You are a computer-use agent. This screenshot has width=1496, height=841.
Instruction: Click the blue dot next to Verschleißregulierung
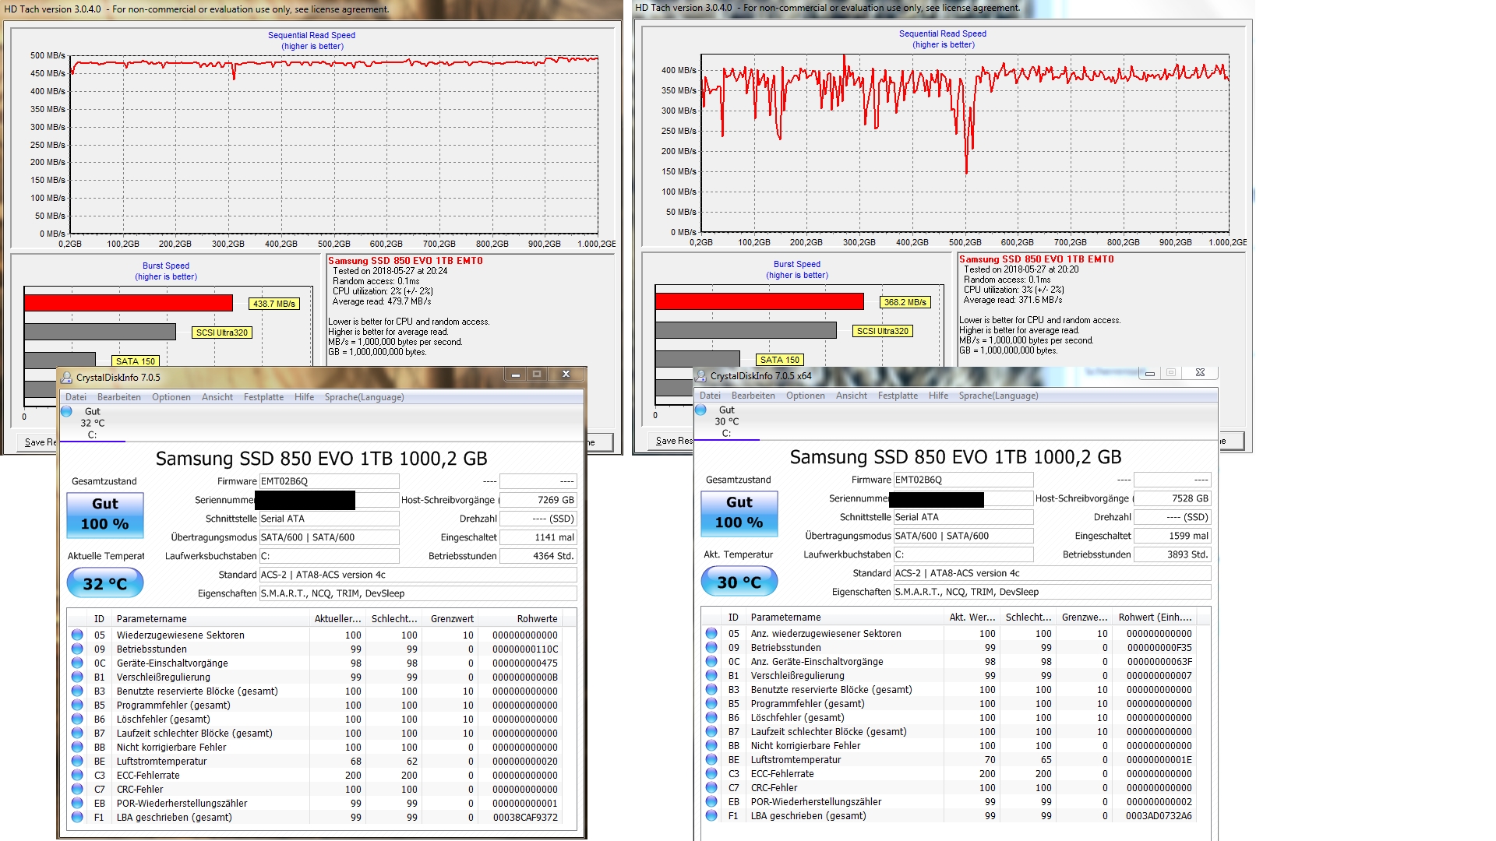point(76,677)
